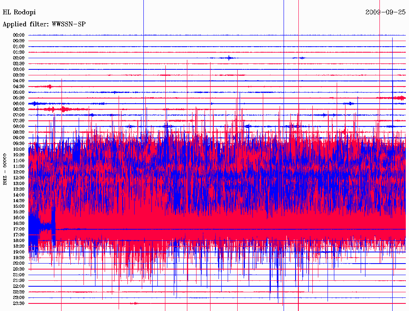Click the 09:30 time label
Image resolution: width=409 pixels, height=311 pixels.
click(x=18, y=144)
